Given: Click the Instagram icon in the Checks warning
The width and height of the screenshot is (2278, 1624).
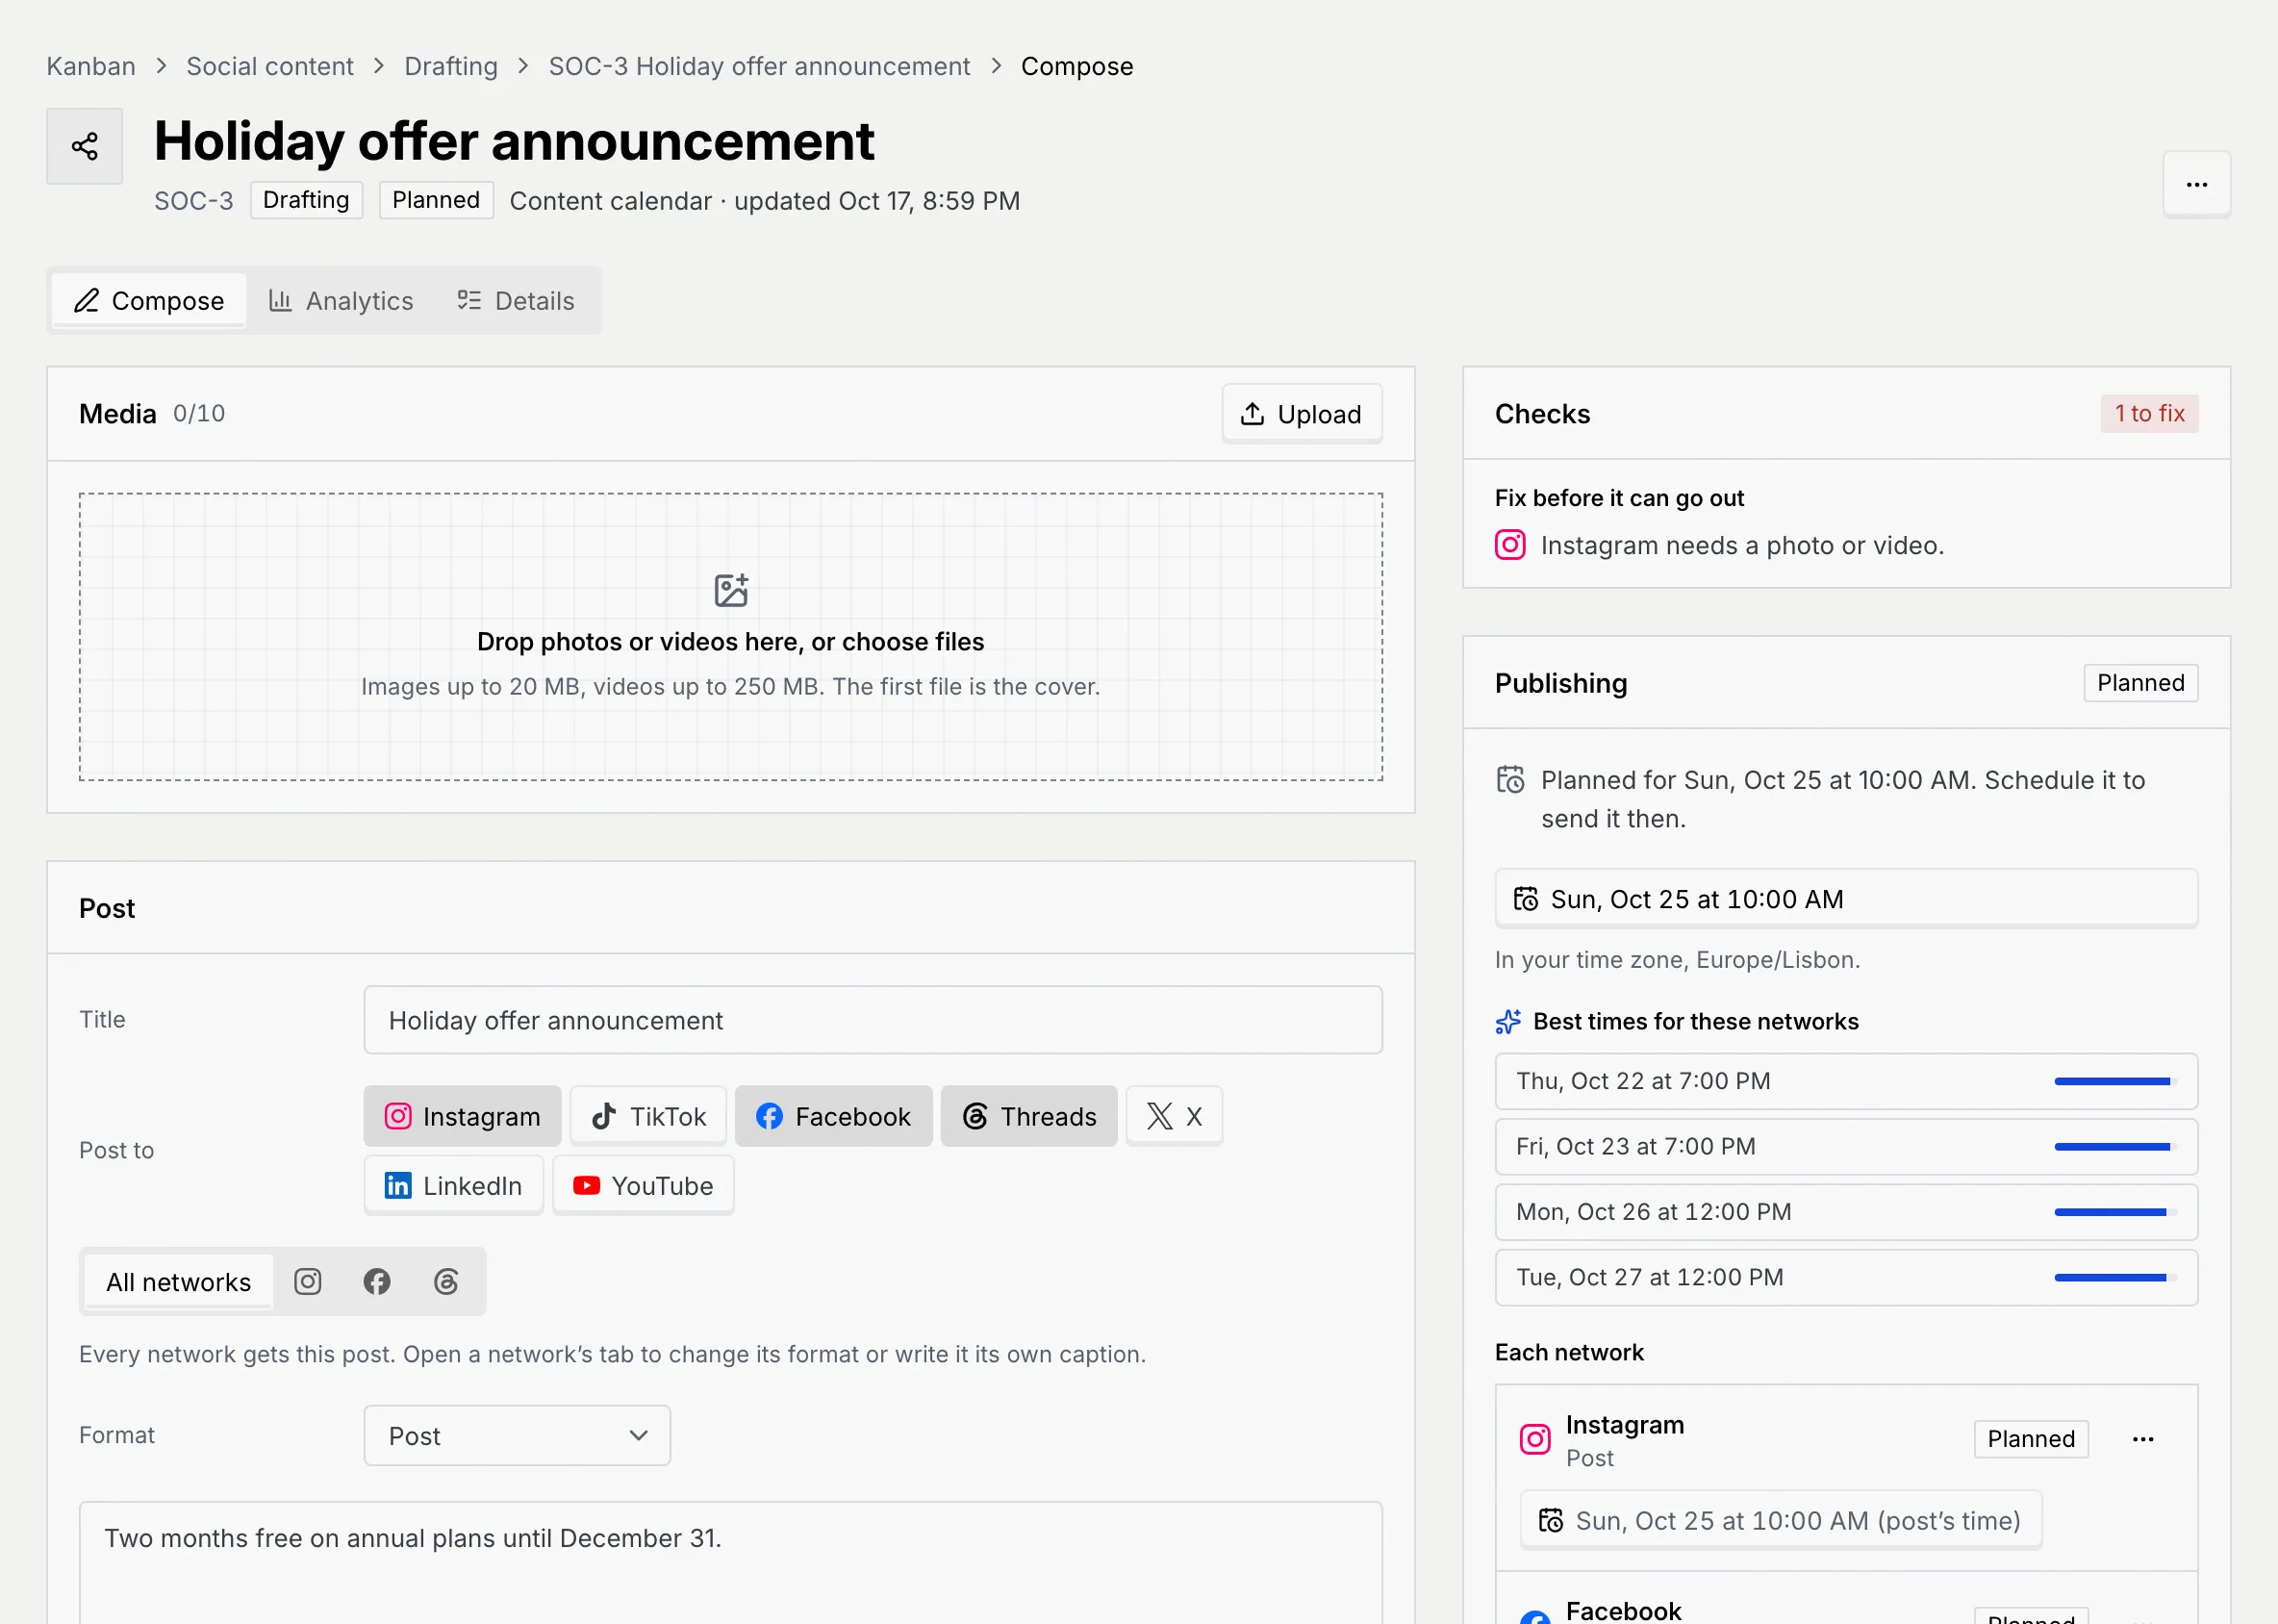Looking at the screenshot, I should click(x=1510, y=545).
